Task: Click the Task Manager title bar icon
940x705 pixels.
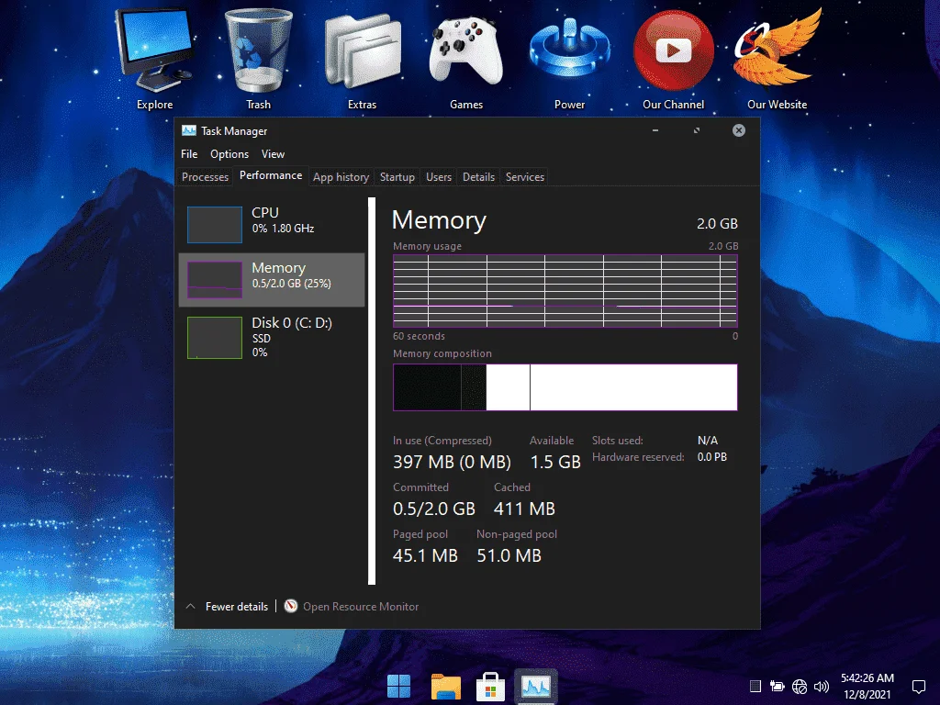Action: [189, 130]
